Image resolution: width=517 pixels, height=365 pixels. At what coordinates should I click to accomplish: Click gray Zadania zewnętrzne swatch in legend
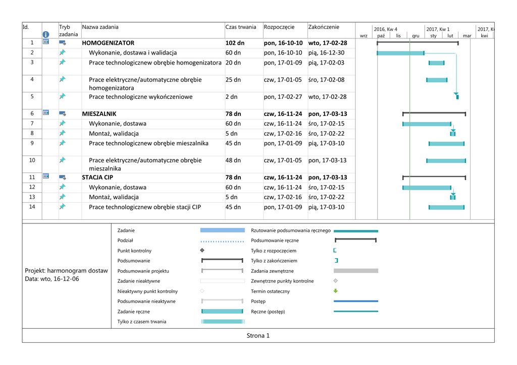click(355, 271)
